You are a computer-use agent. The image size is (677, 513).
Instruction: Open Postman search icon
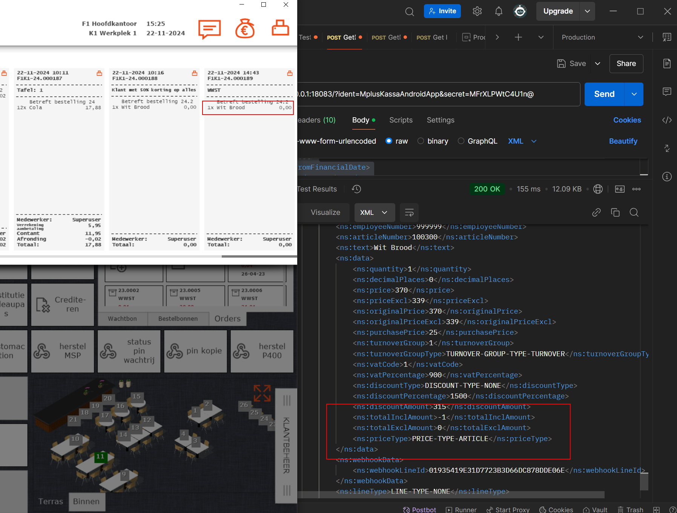pos(409,12)
